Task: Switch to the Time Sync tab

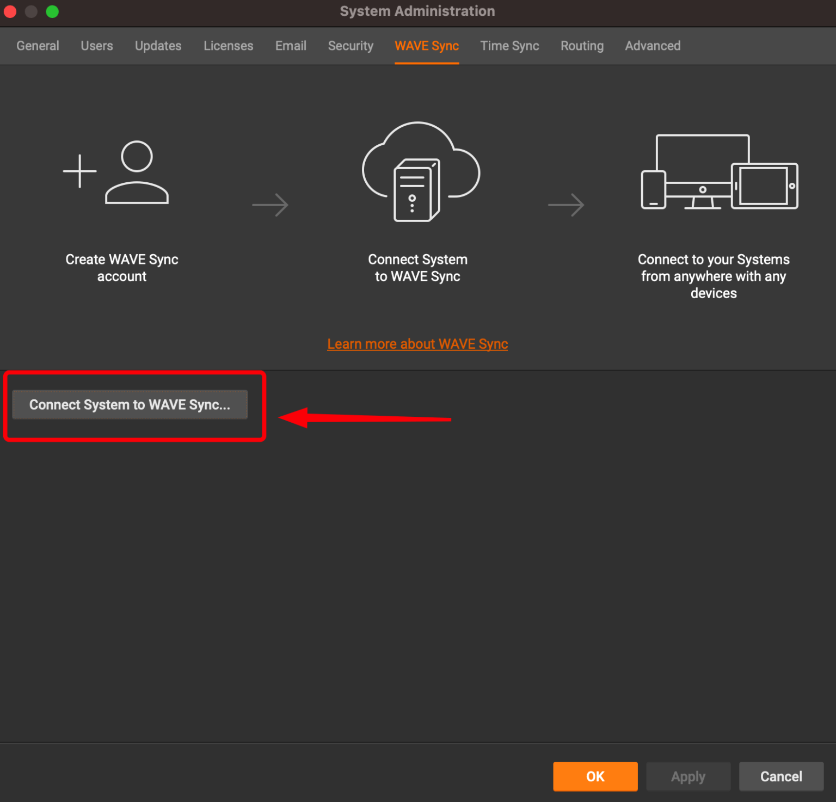Action: click(x=509, y=46)
